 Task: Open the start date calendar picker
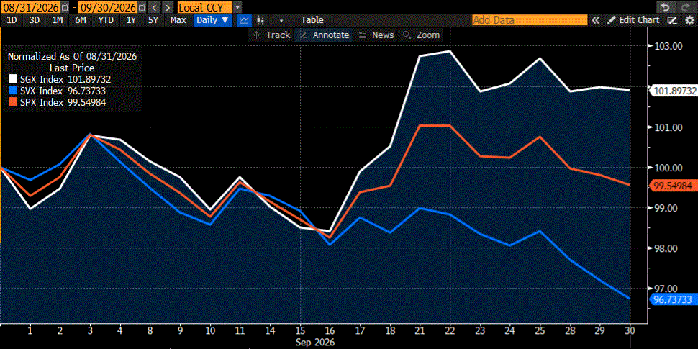[x=65, y=7]
